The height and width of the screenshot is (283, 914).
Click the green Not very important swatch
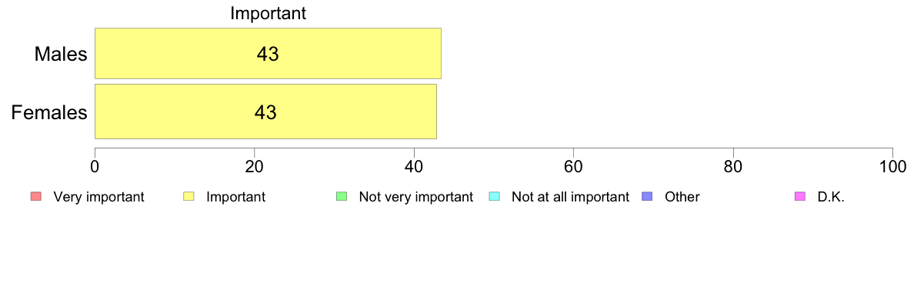tap(342, 197)
